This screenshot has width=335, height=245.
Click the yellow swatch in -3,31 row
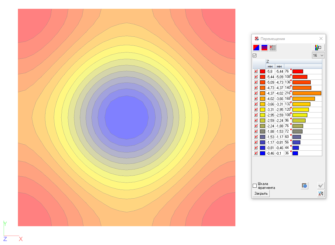tap(262, 109)
